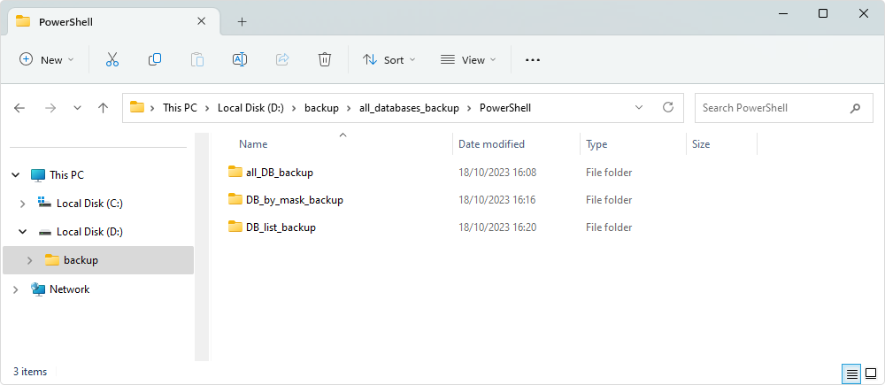Open recent locations dropdown chevron
Image resolution: width=885 pixels, height=385 pixels.
78,108
